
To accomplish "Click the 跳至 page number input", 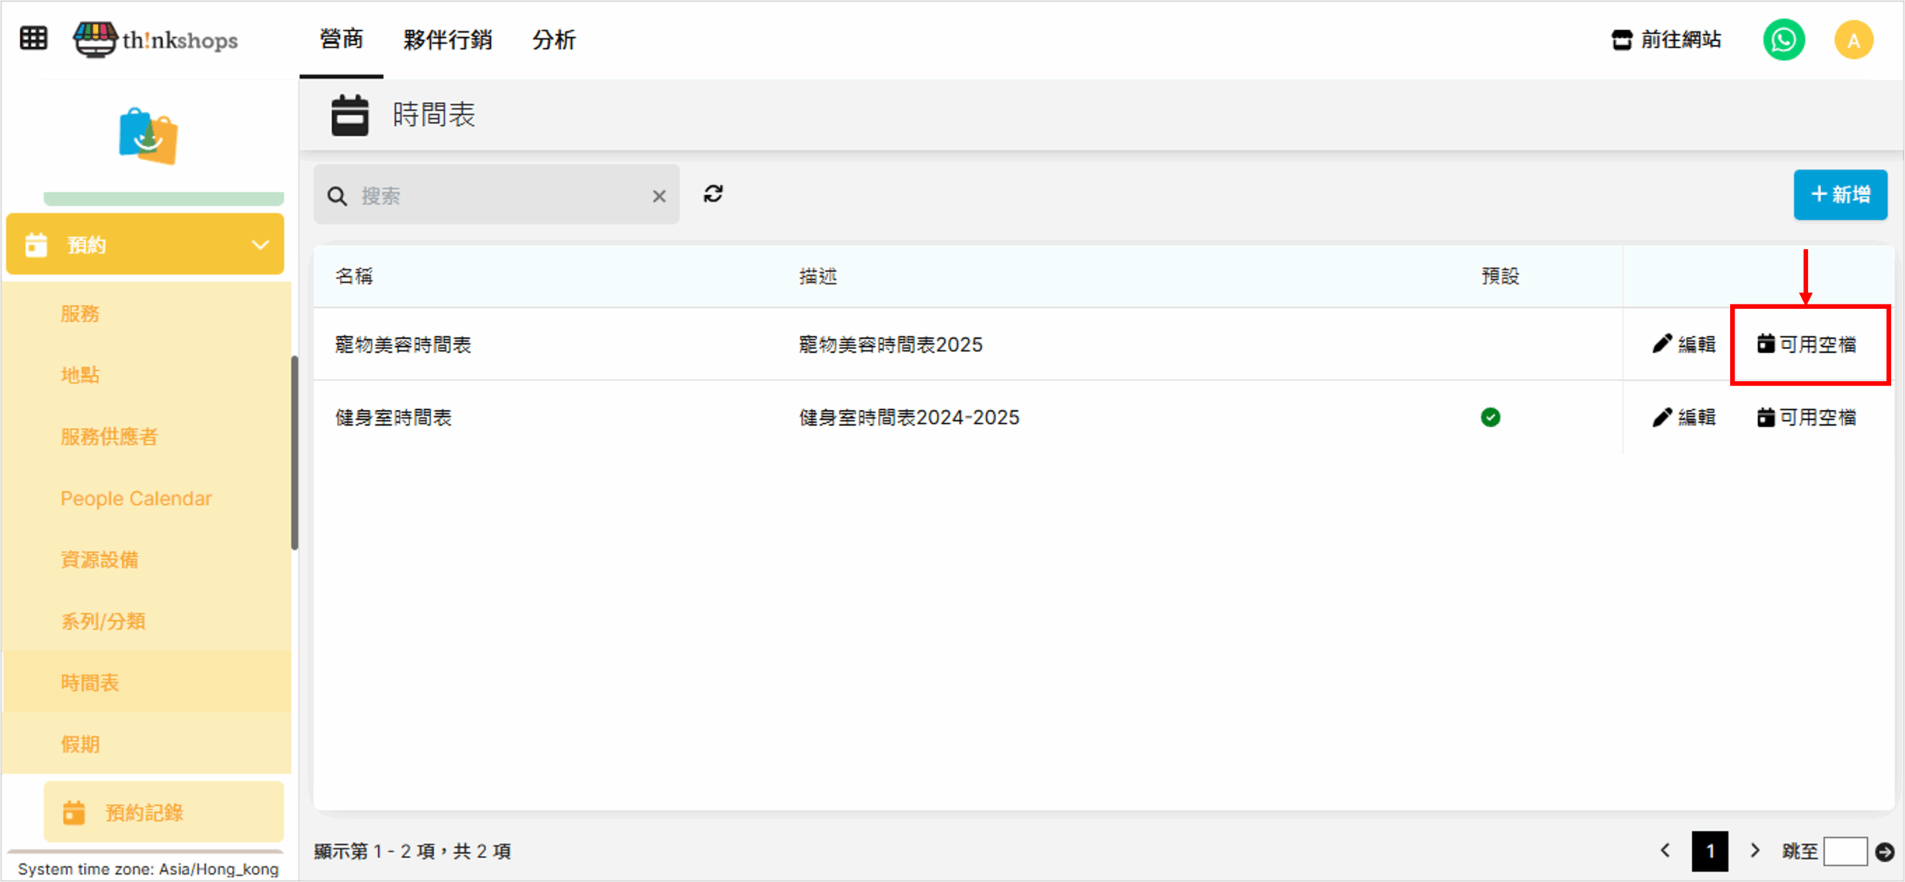I will coord(1845,851).
